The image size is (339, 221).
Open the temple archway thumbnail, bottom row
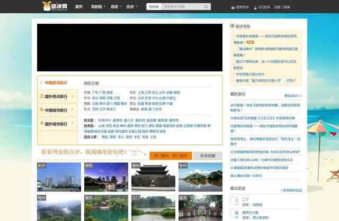pos(200,208)
